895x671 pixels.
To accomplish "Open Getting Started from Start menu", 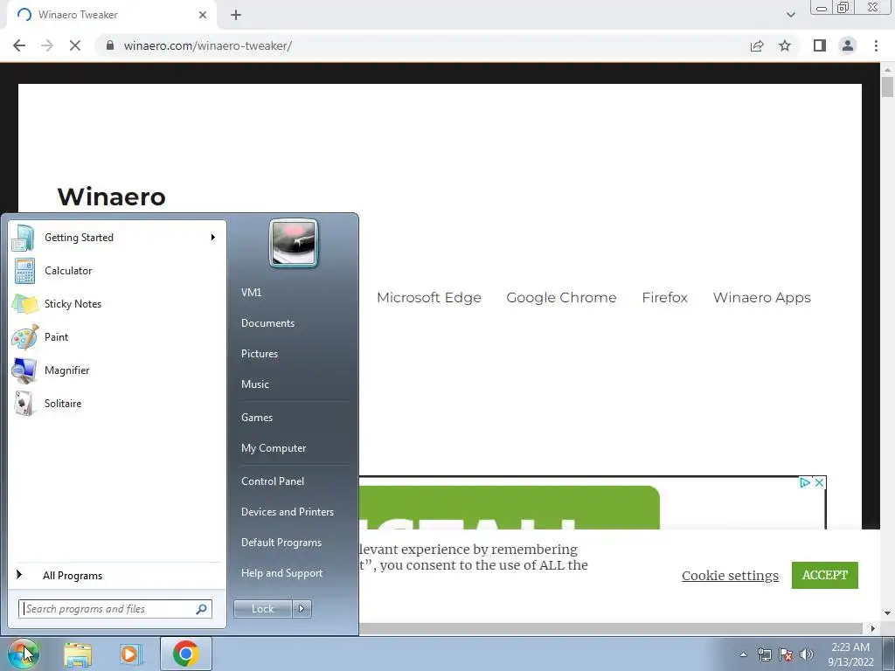I will point(116,238).
